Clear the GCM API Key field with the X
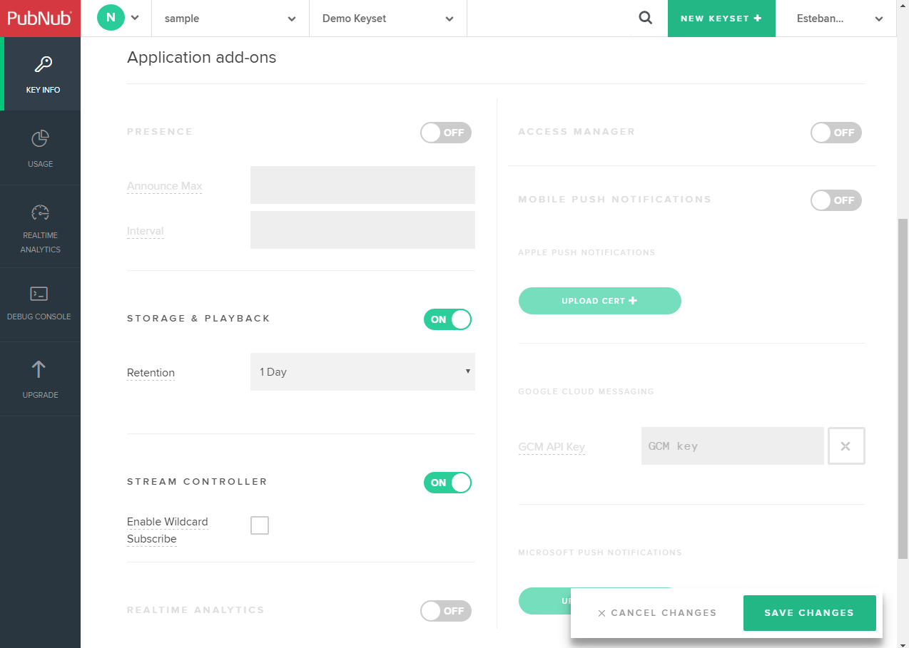Viewport: 909px width, 648px height. pos(846,446)
